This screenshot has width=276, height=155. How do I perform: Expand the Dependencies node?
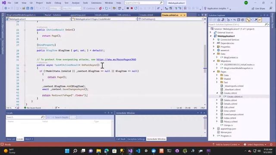(214, 43)
